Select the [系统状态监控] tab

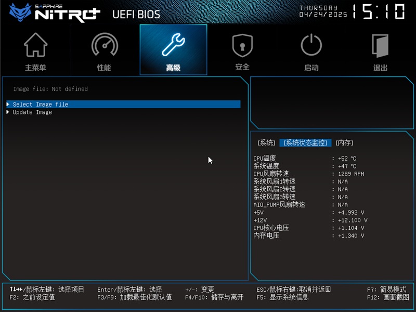[305, 143]
